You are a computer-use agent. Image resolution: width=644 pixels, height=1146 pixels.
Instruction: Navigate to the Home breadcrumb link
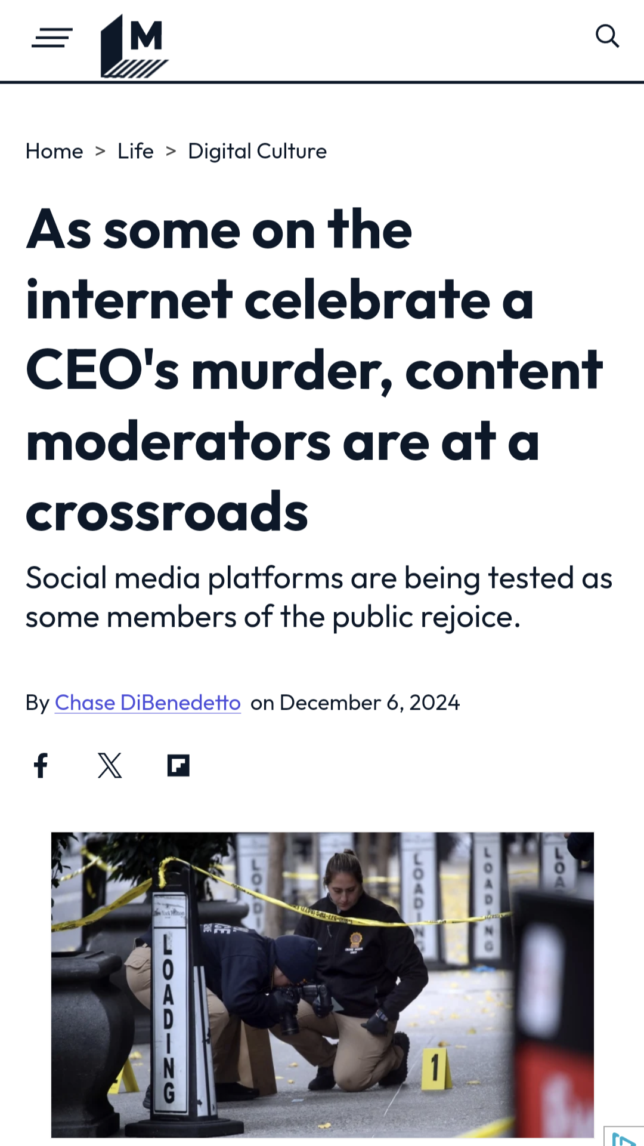[x=54, y=151]
